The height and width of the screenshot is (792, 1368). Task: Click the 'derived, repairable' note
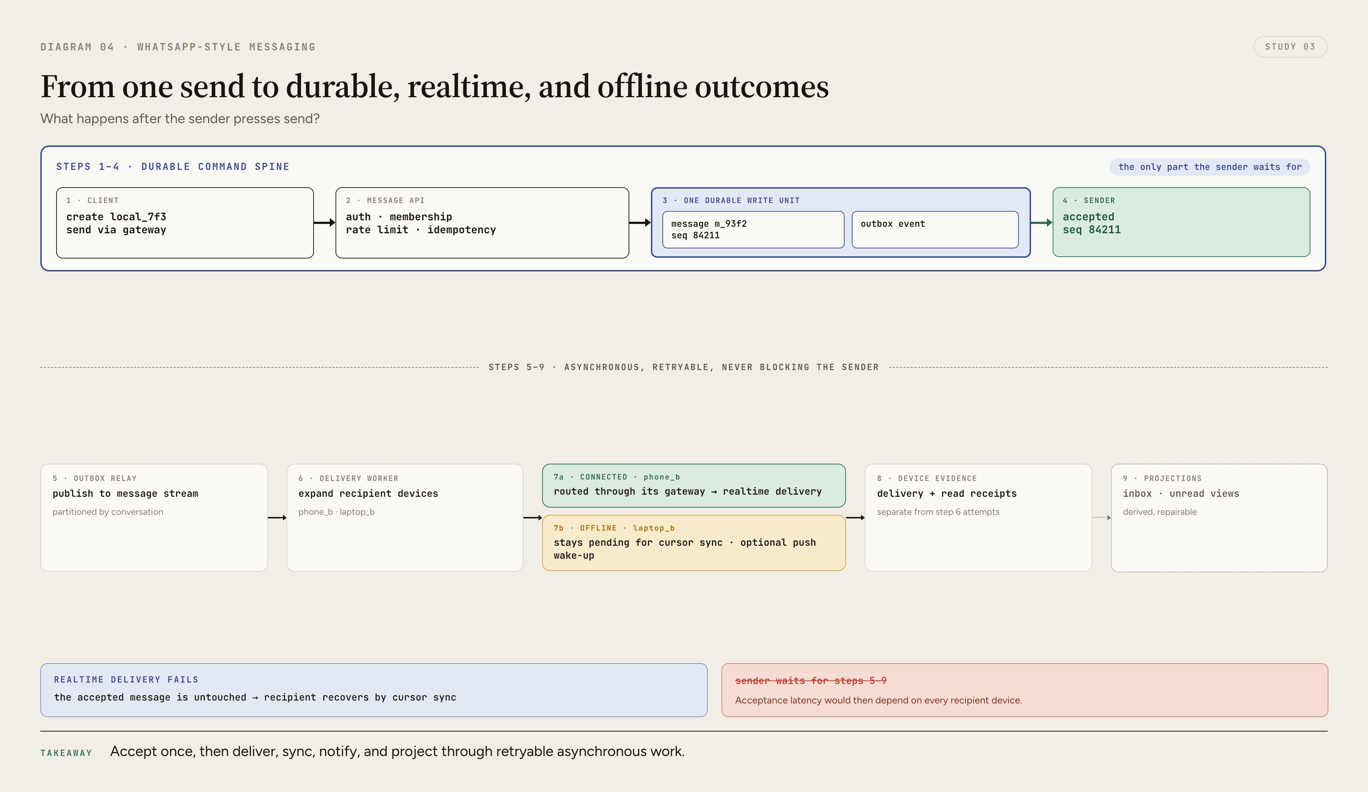point(1160,512)
